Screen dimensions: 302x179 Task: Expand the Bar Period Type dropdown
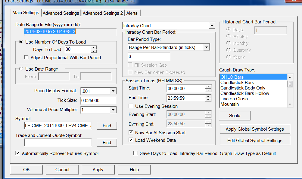click(x=206, y=47)
